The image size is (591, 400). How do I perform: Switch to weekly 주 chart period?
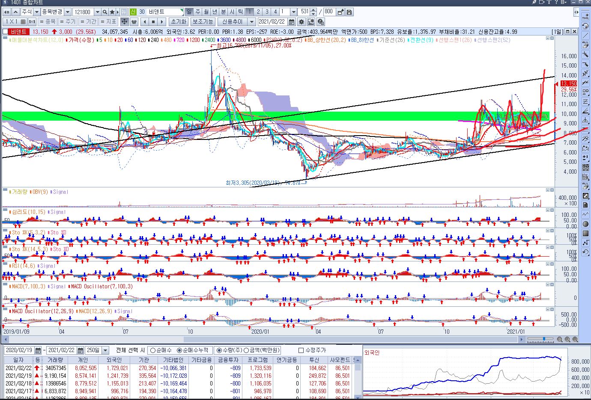point(198,12)
